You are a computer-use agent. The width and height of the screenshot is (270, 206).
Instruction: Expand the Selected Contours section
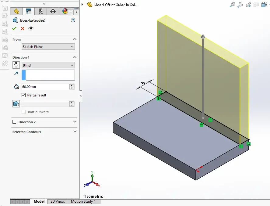(x=75, y=132)
